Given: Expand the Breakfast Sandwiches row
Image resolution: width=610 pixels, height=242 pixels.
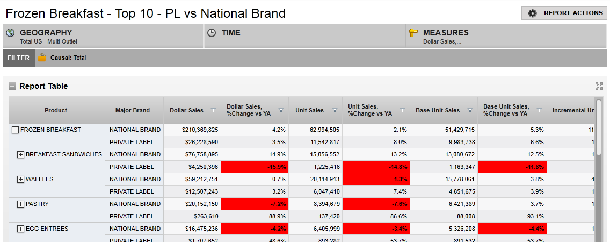Looking at the screenshot, I should click(x=21, y=155).
